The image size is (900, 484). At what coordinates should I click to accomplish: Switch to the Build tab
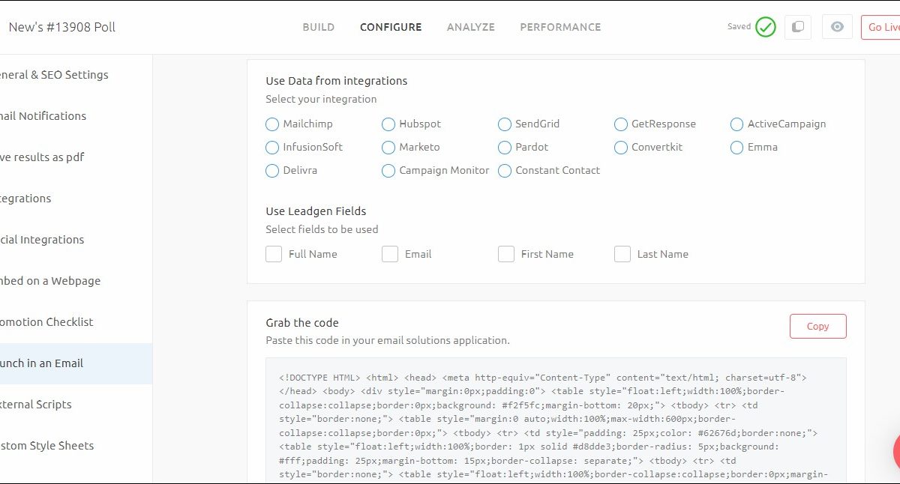point(319,27)
